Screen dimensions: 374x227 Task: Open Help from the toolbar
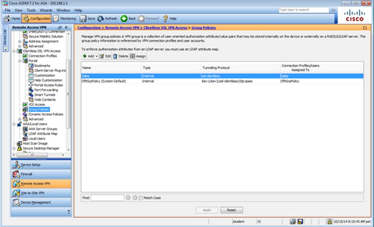[170, 18]
